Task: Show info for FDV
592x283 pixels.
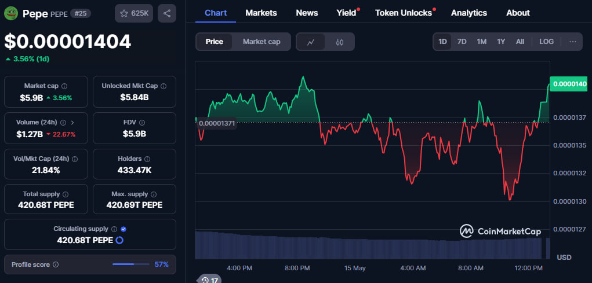Action: pos(142,123)
